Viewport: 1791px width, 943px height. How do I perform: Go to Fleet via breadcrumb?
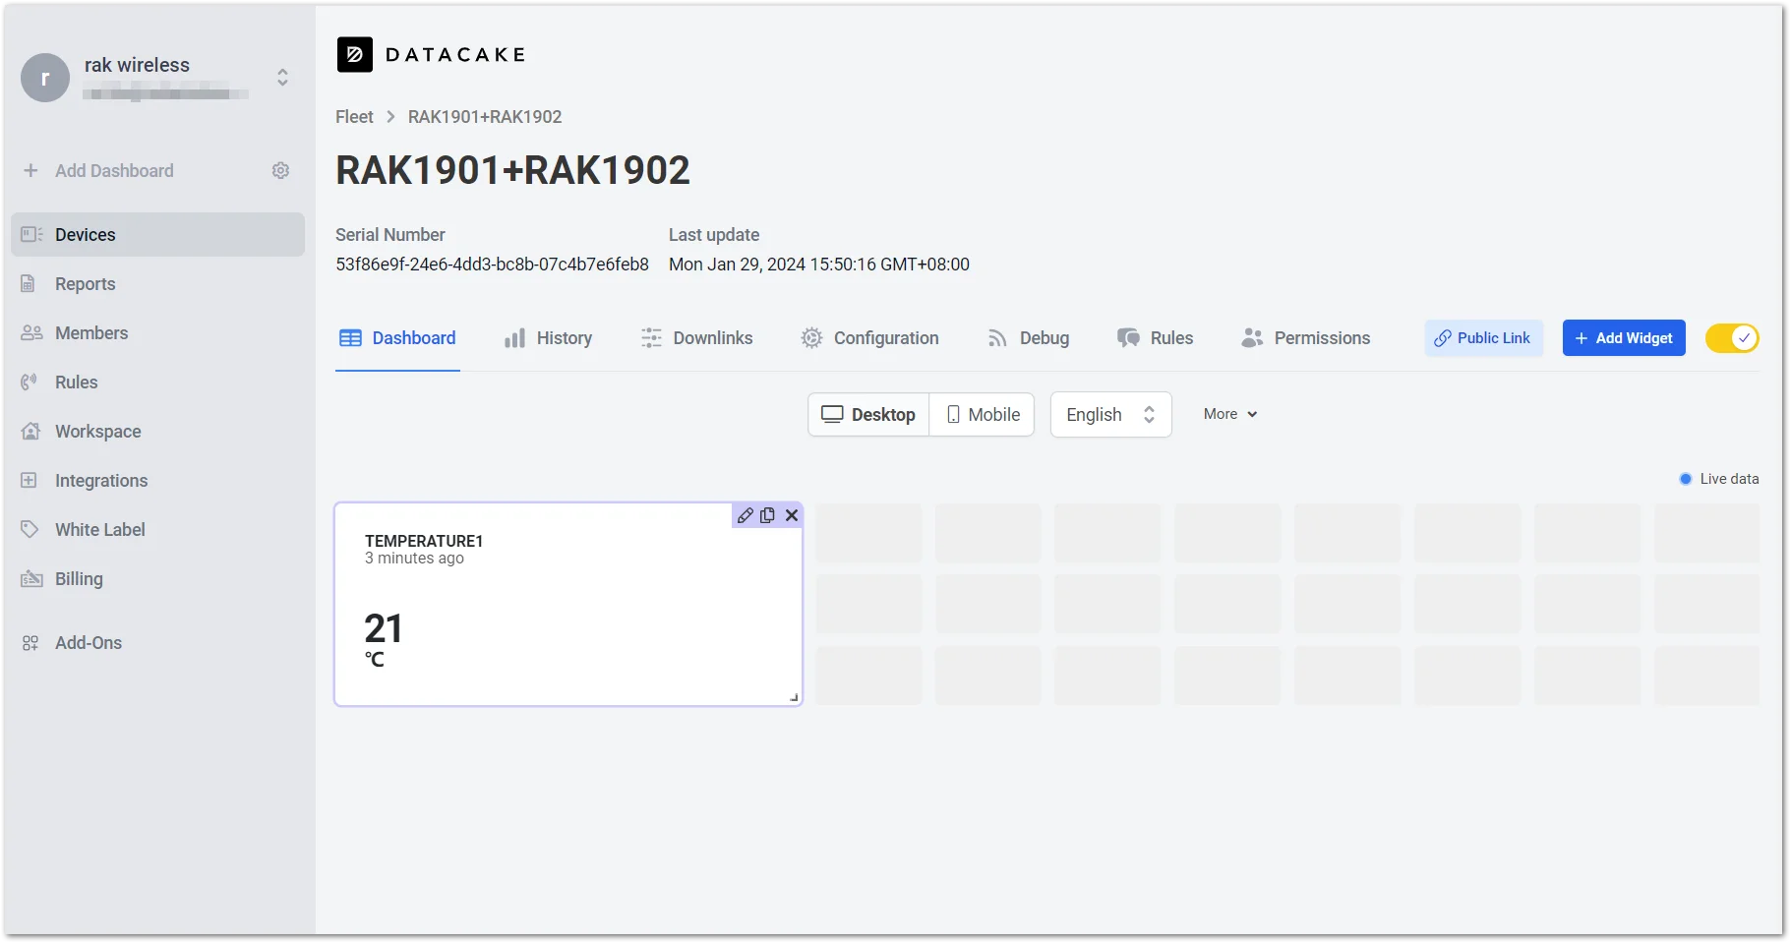(x=354, y=117)
